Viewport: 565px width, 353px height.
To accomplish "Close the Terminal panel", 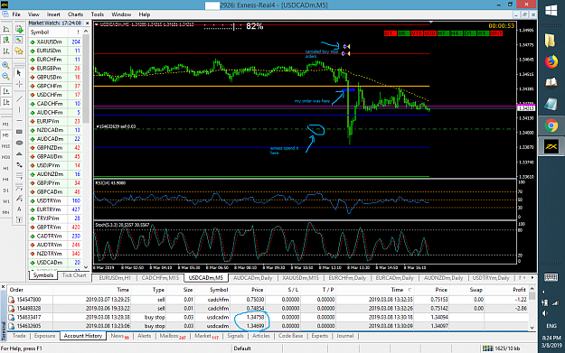I will 4,287.
